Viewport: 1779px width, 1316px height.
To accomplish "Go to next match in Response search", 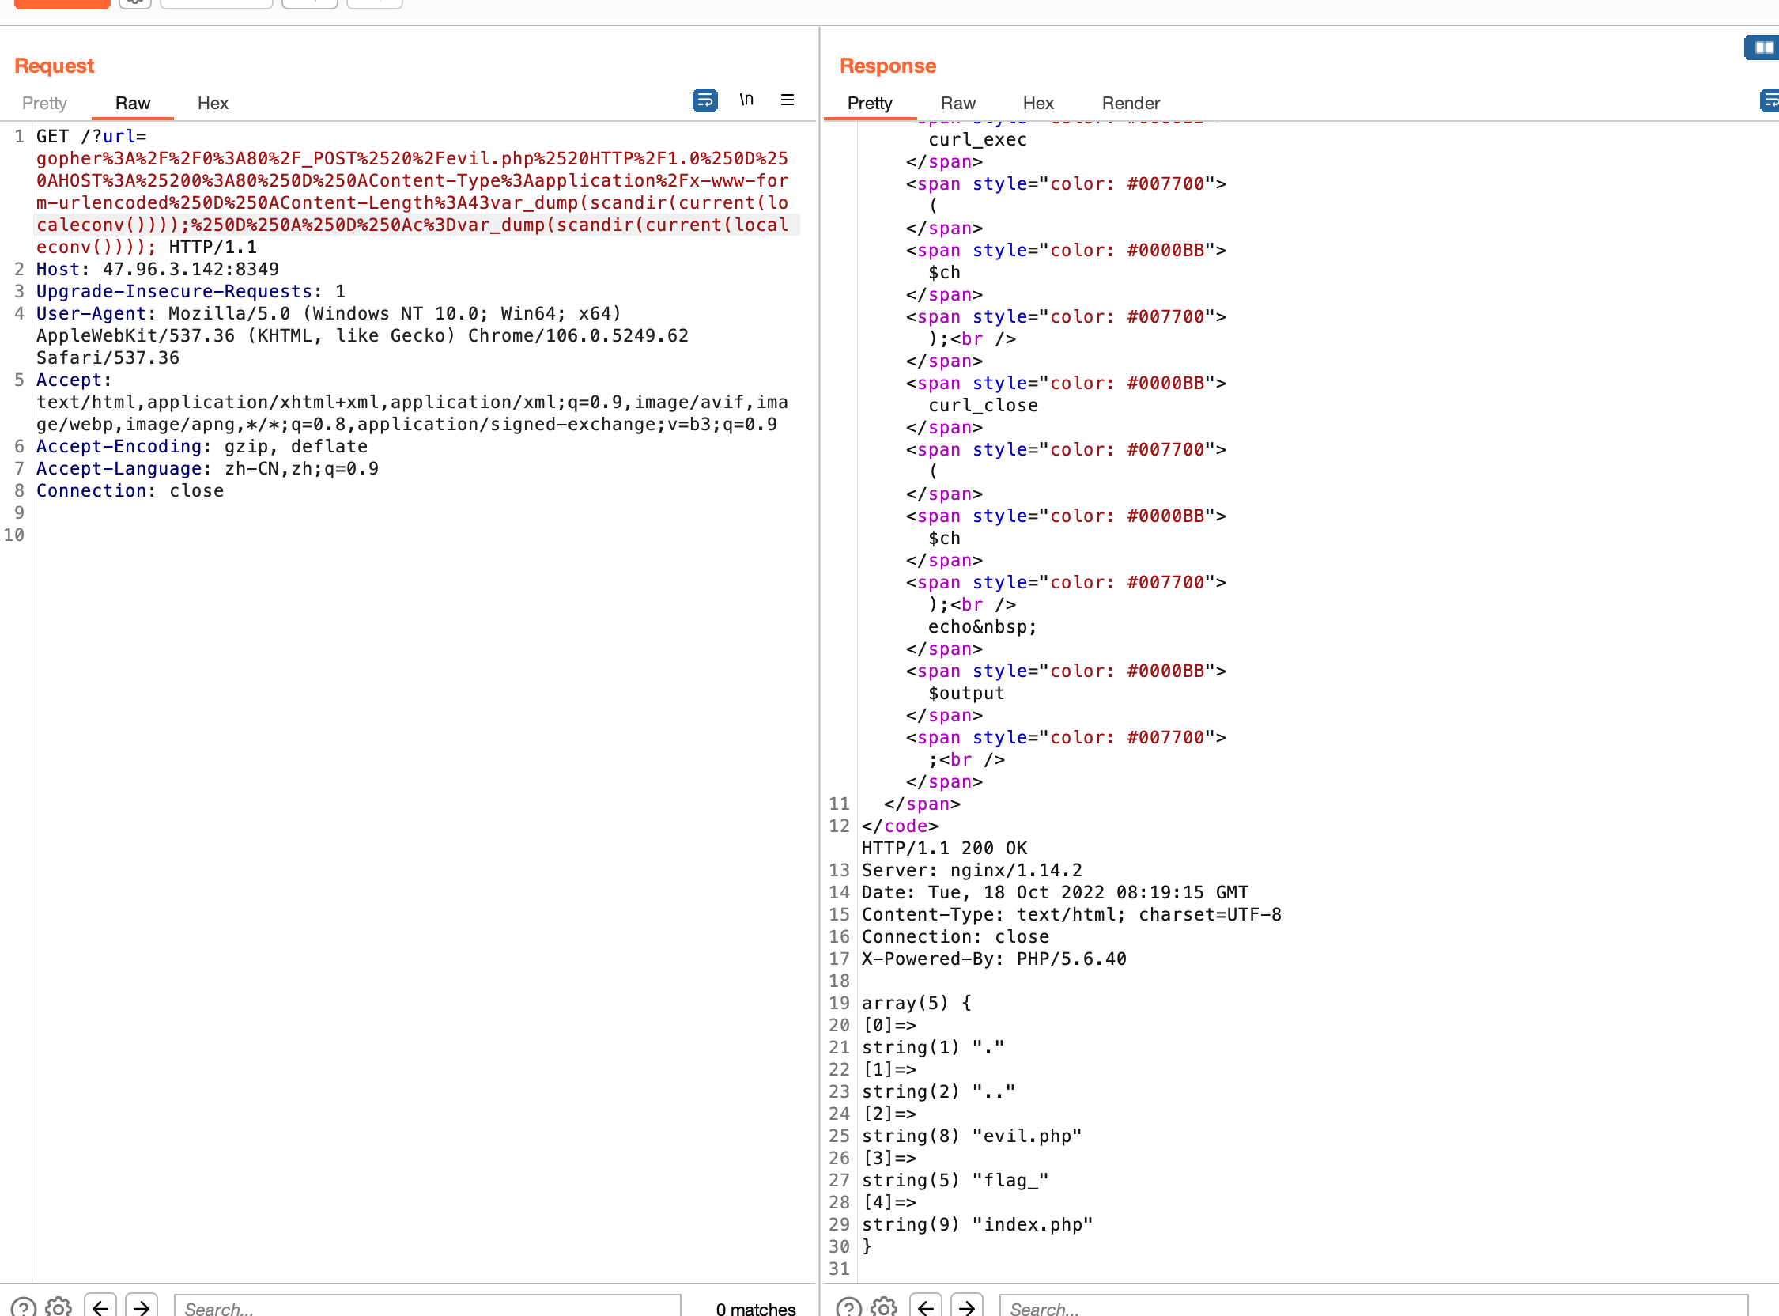I will pyautogui.click(x=967, y=1306).
